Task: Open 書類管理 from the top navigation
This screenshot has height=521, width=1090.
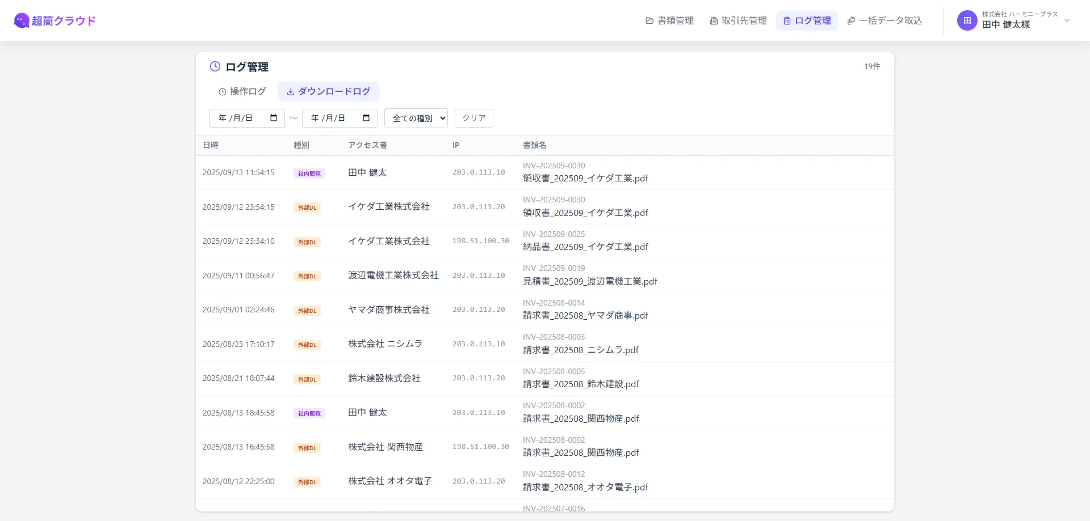Action: [669, 21]
